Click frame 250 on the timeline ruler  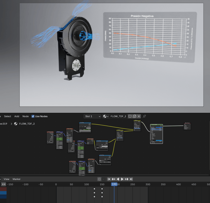133,184
